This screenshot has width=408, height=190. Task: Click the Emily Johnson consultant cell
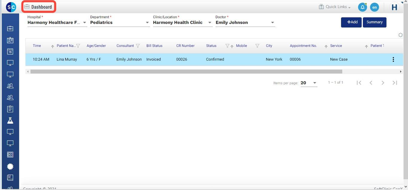(x=129, y=60)
